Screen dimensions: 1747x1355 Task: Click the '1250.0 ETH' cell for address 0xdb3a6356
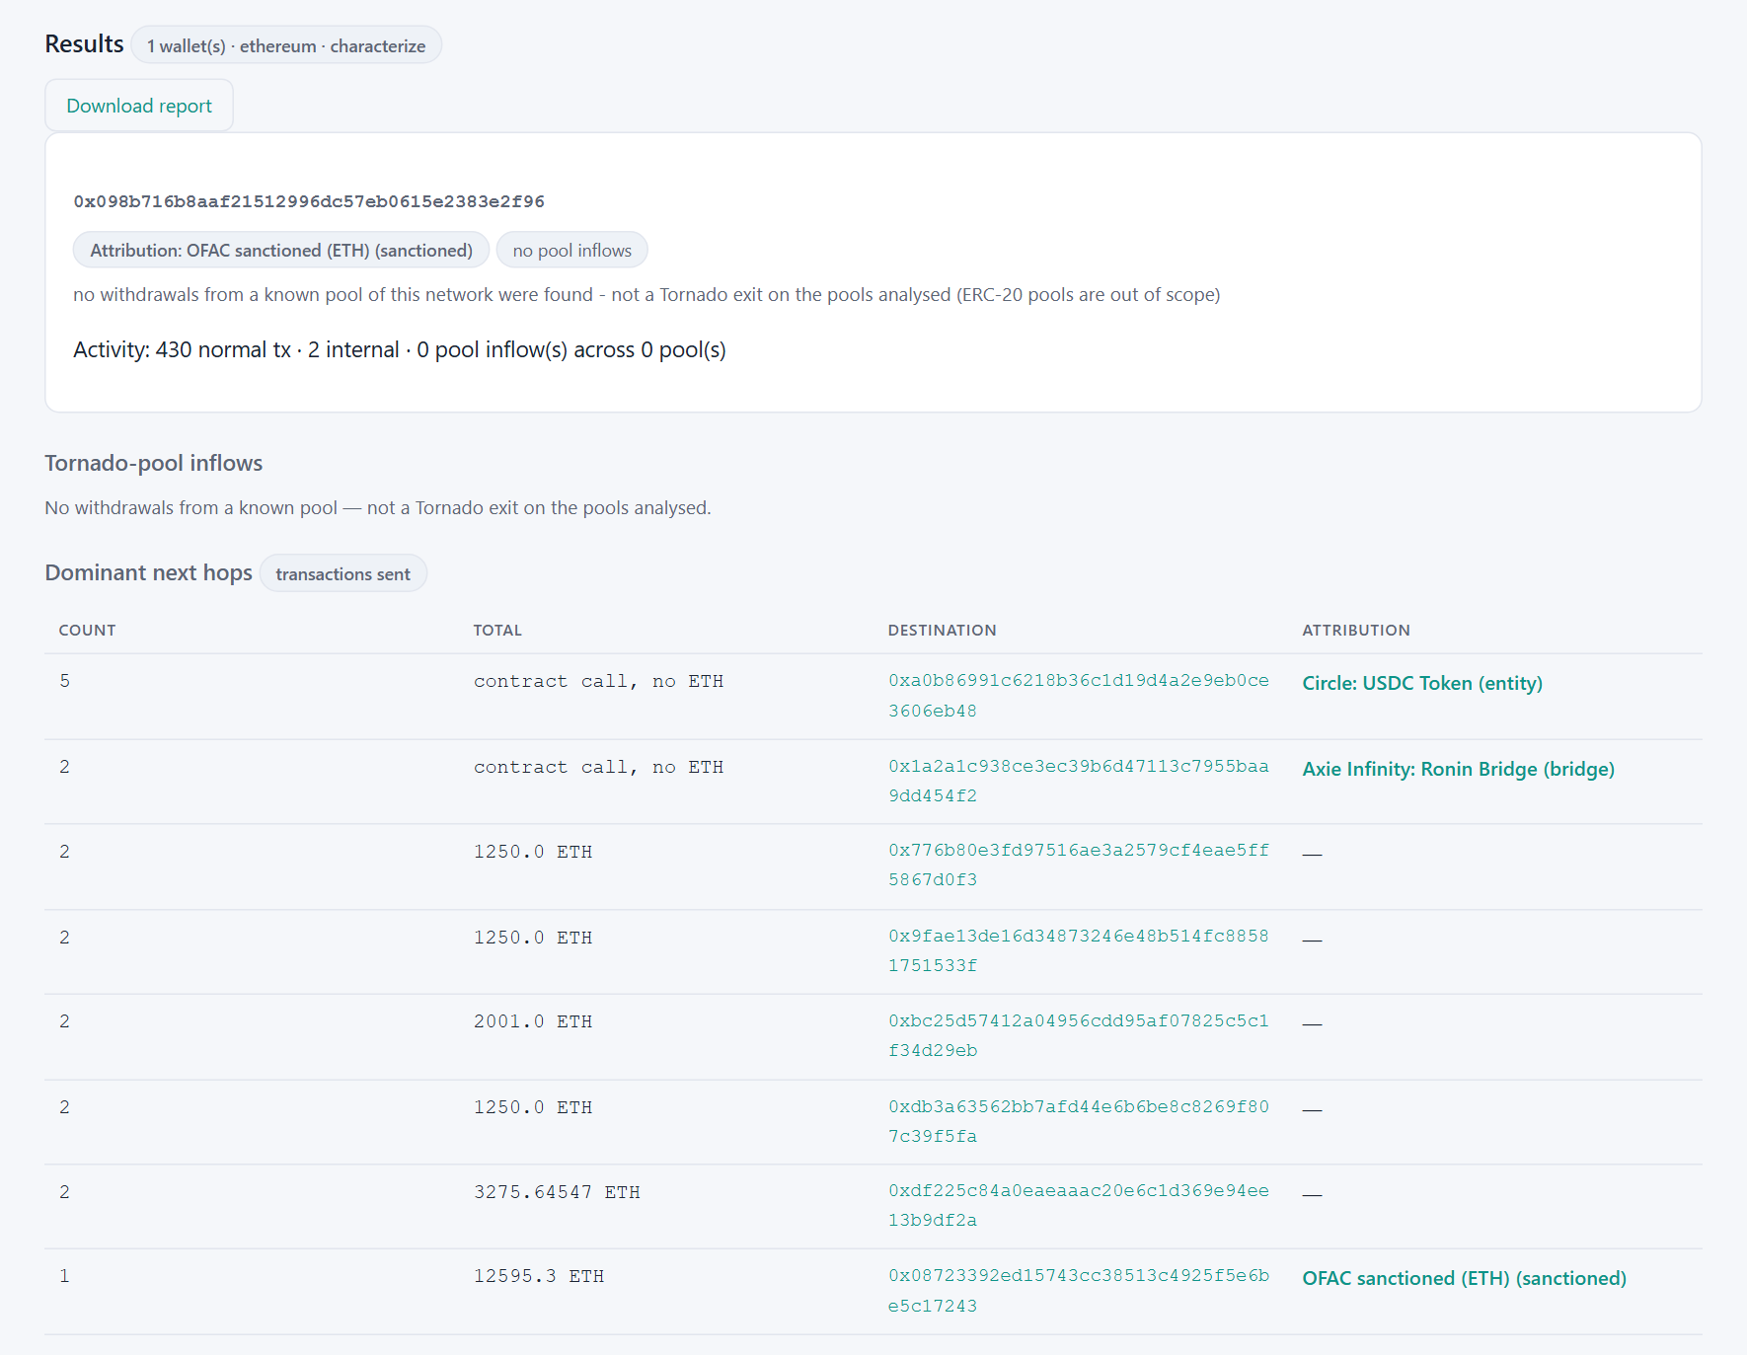(533, 1107)
